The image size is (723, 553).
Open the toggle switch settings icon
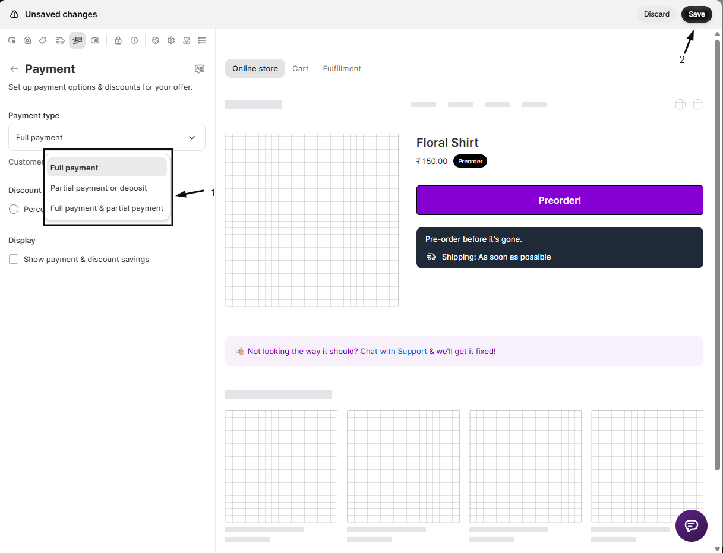[95, 40]
